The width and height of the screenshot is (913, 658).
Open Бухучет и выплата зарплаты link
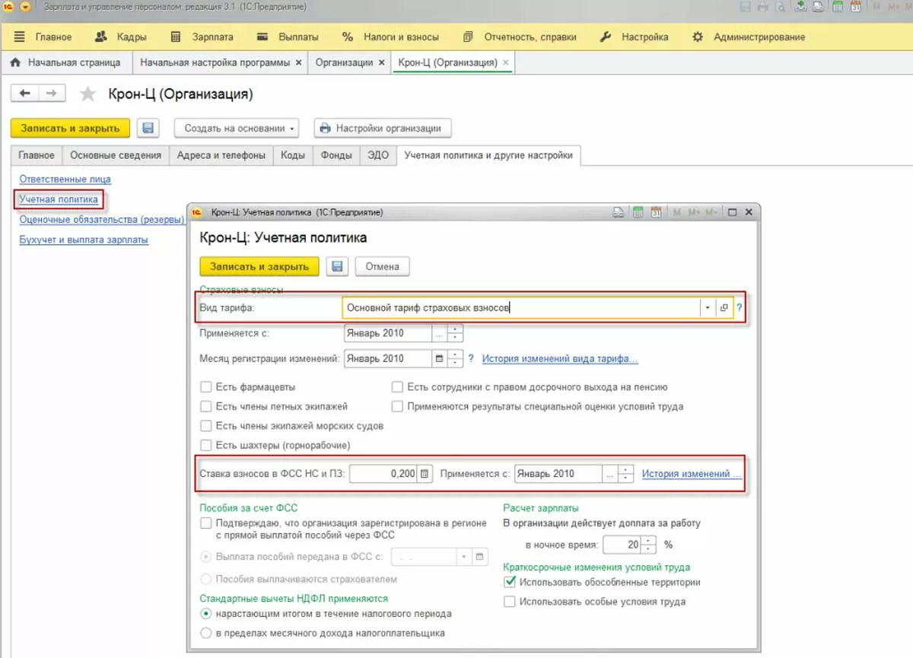coord(84,240)
